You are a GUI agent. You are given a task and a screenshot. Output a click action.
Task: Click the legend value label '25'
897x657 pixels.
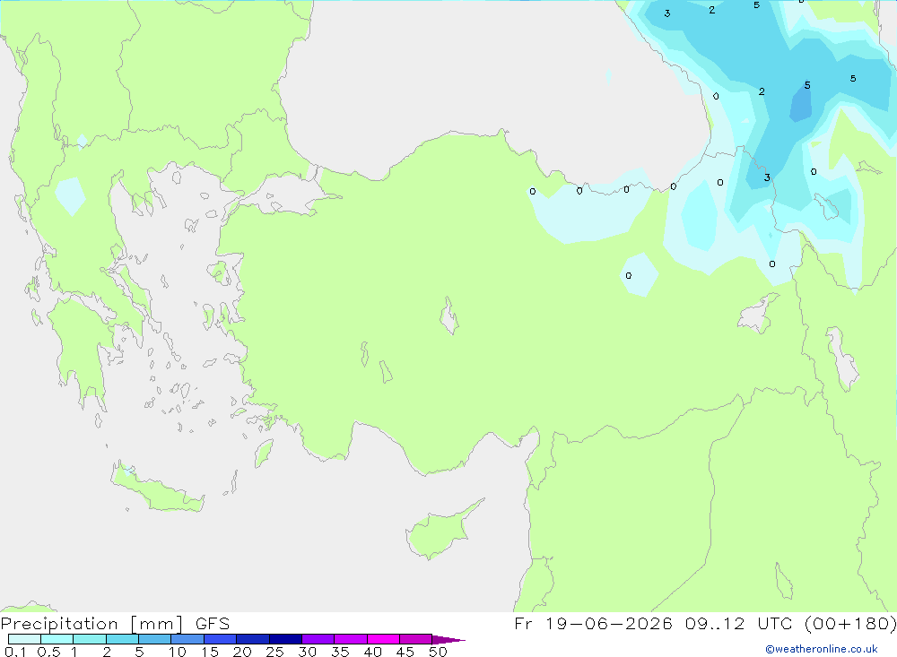(x=274, y=652)
